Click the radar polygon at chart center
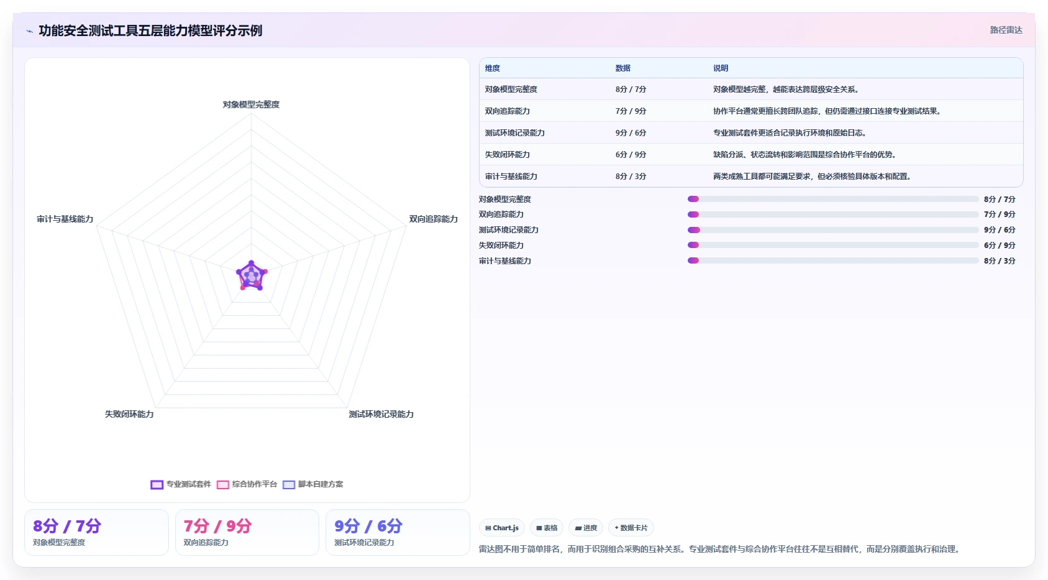1048x580 pixels. point(251,276)
